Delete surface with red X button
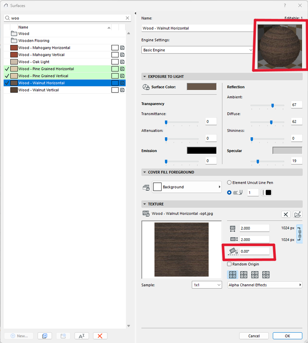308x343 pixels. 100,336
